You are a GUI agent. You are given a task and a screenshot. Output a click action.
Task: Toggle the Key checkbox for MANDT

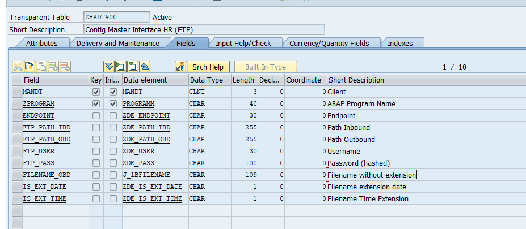pyautogui.click(x=96, y=92)
